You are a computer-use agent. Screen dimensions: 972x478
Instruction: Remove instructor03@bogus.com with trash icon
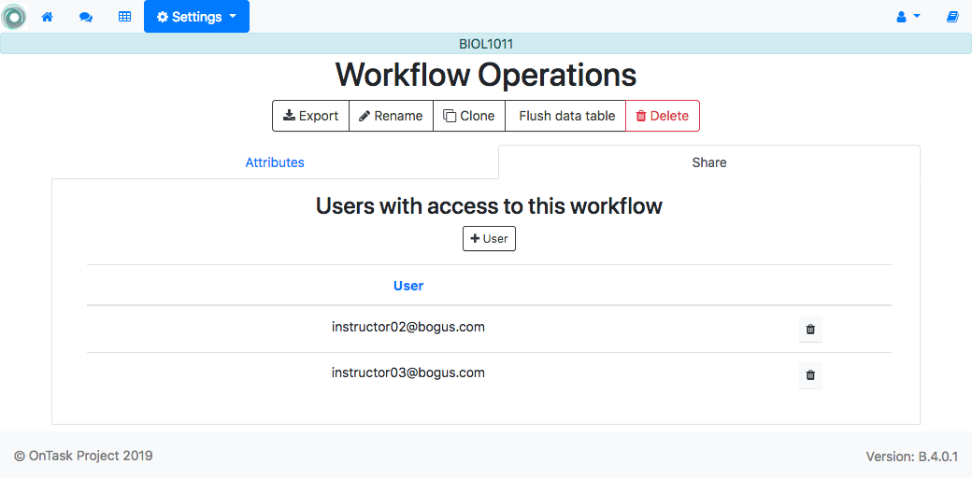(x=810, y=374)
